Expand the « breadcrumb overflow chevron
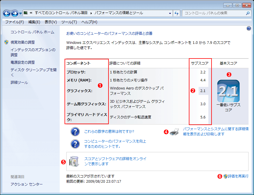The image size is (254, 195). (x=31, y=13)
